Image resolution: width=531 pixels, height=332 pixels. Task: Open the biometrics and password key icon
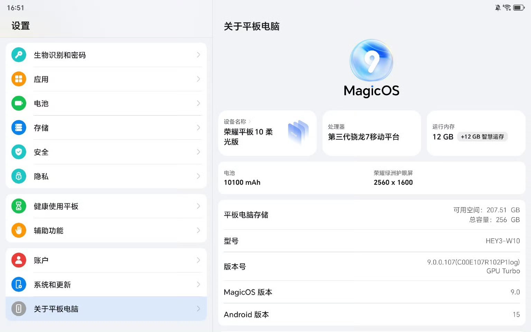[19, 55]
